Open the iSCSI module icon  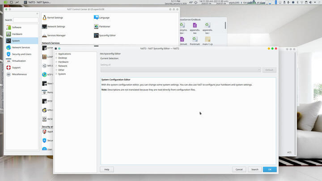click(x=44, y=119)
